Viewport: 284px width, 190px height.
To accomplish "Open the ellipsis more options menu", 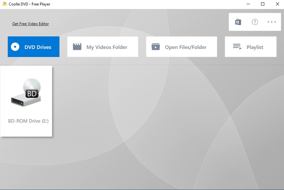I will [271, 22].
